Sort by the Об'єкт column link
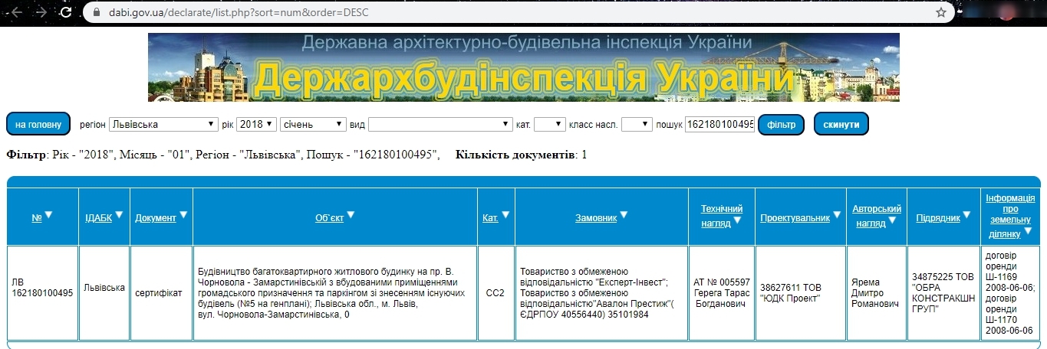 (330, 217)
